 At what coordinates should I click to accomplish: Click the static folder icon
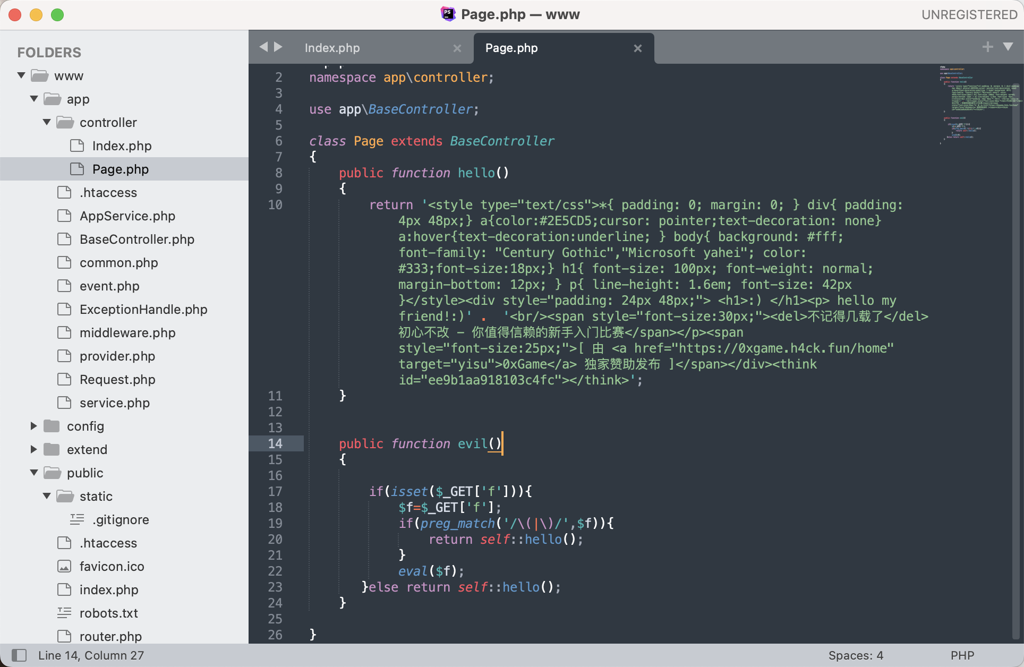65,496
